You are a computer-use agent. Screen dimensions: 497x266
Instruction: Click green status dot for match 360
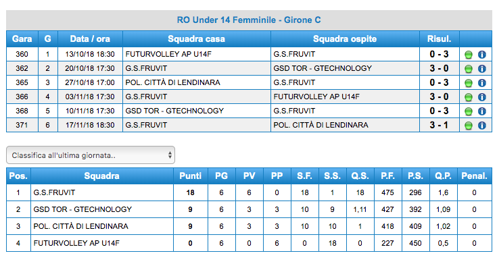tap(469, 55)
